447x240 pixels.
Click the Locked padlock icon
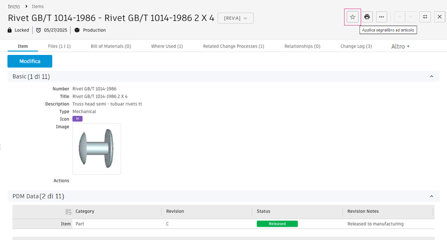10,30
